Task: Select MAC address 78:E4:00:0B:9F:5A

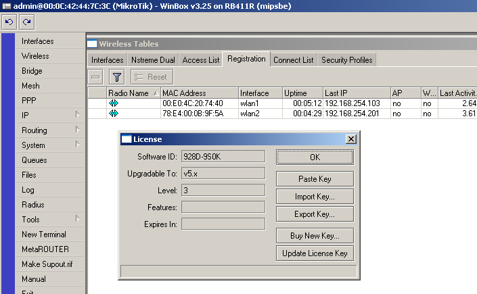Action: pyautogui.click(x=193, y=114)
